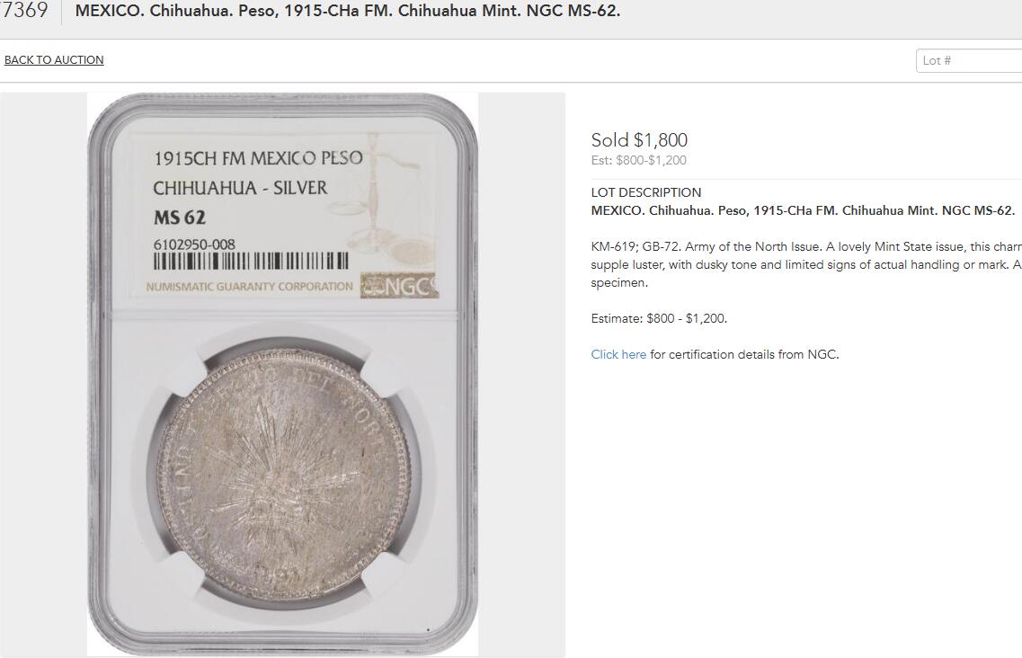Open the 'Click here' NGC certification link
The width and height of the screenshot is (1022, 658).
[x=618, y=354]
